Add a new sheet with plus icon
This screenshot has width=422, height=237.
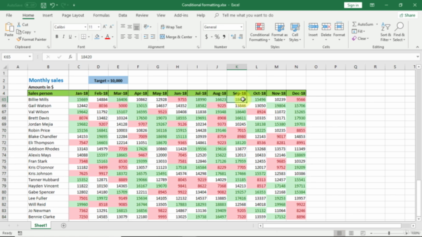[x=63, y=225]
